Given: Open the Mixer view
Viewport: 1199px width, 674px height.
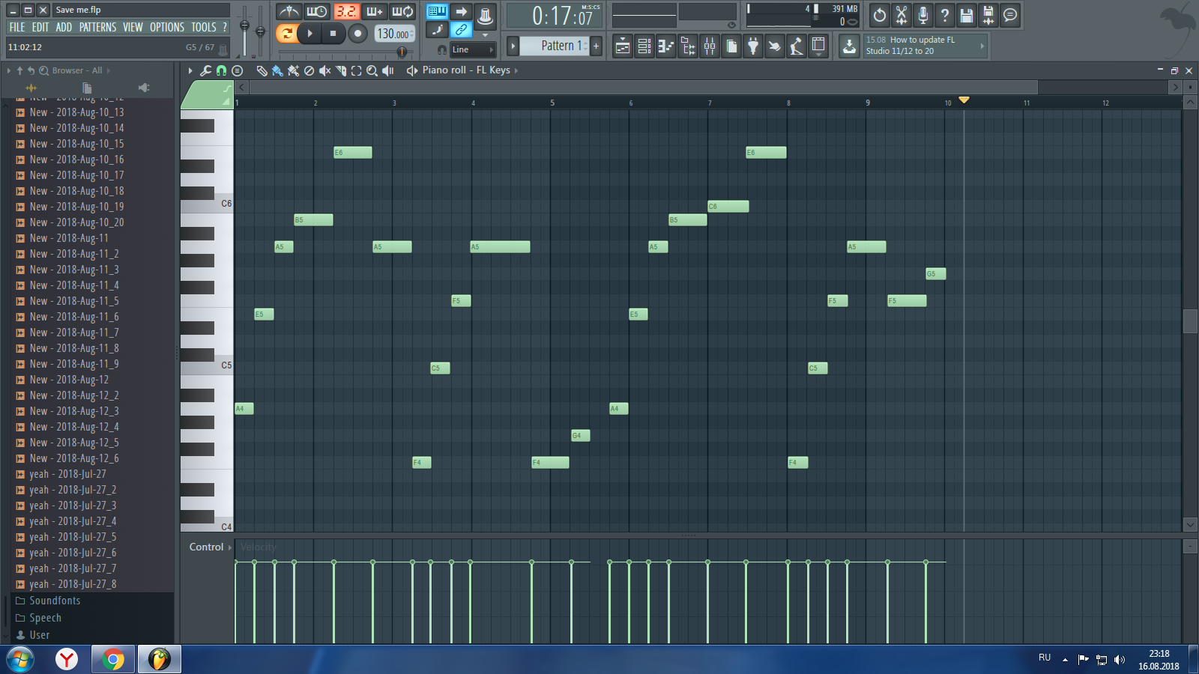Looking at the screenshot, I should (710, 46).
